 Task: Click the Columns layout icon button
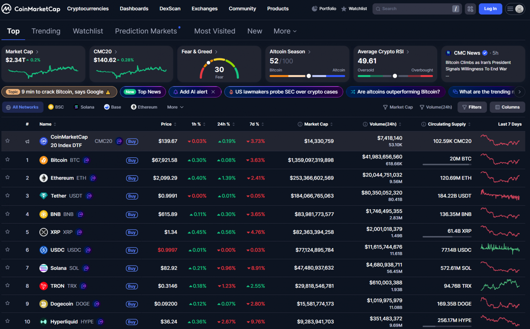pos(507,107)
